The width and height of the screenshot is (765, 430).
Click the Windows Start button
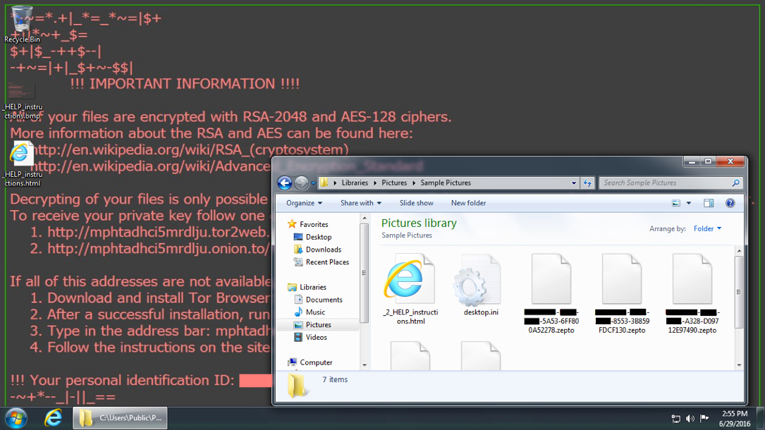16,417
